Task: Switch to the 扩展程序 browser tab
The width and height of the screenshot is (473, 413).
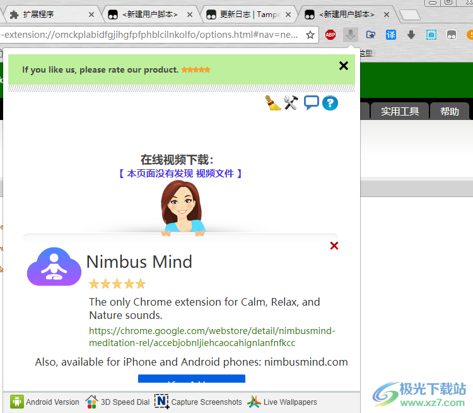Action: pyautogui.click(x=47, y=14)
